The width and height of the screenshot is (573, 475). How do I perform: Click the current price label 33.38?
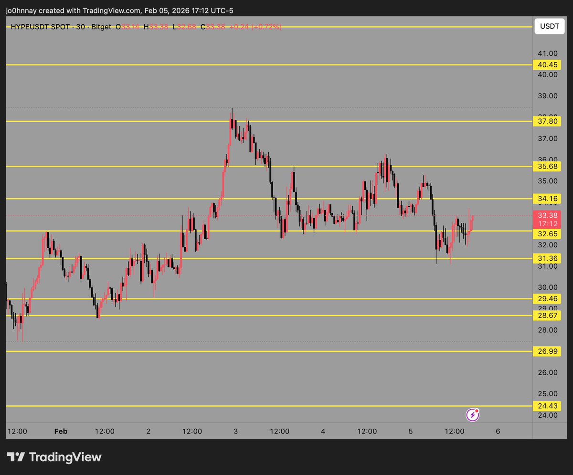(x=547, y=215)
